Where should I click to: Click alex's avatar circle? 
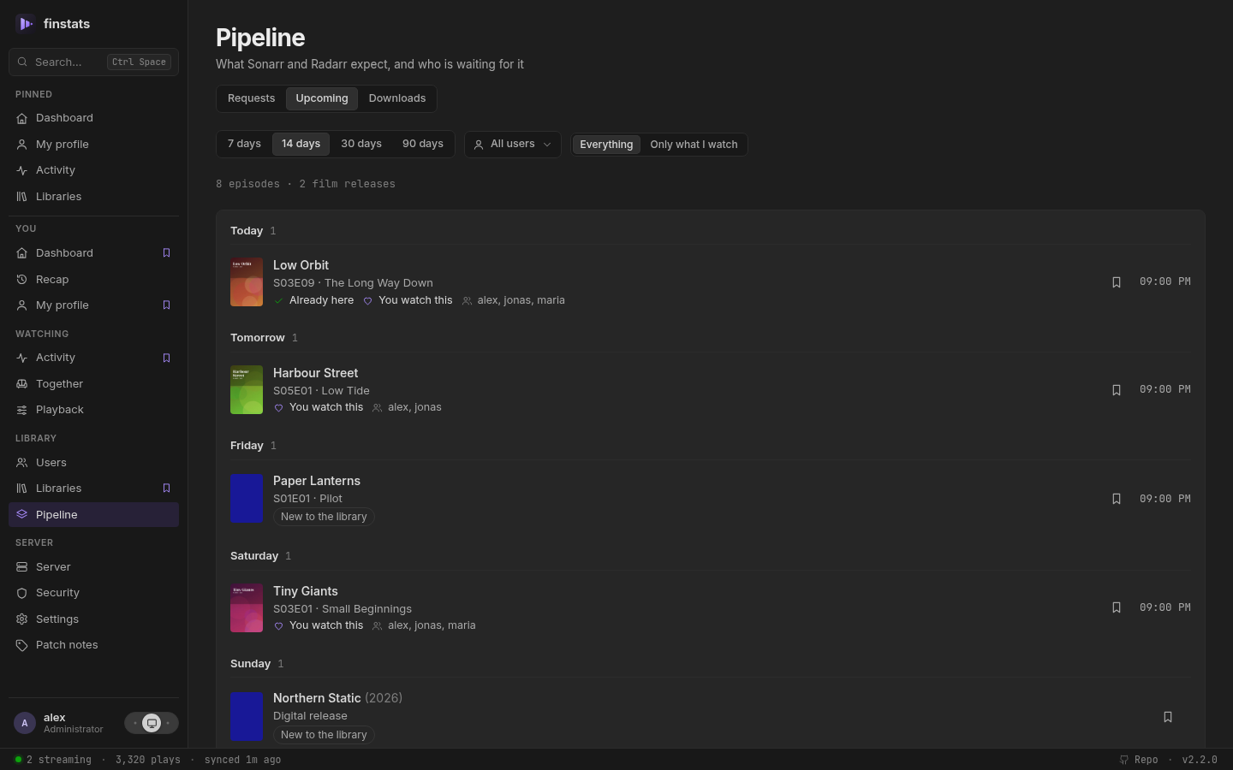[x=25, y=723]
